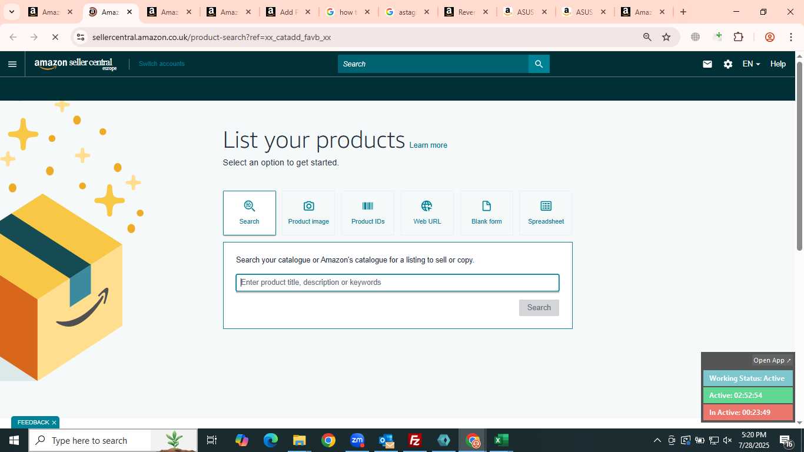Open Seller Central settings gear
This screenshot has height=452, width=804.
[728, 64]
